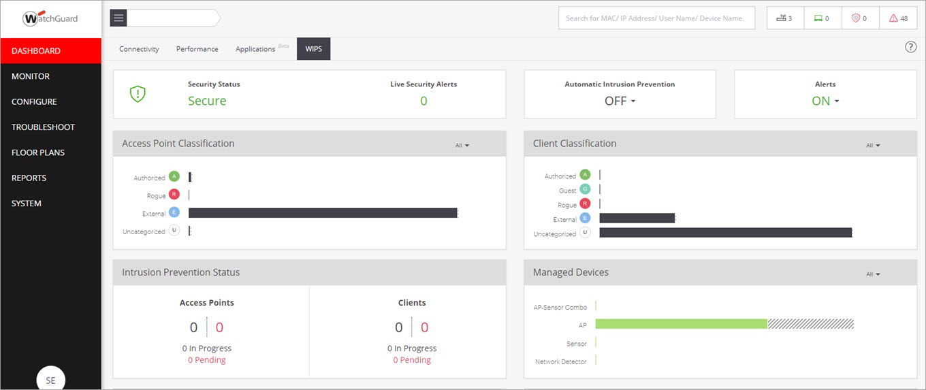Switch to the Performance tab
This screenshot has width=926, height=390.
click(x=197, y=49)
